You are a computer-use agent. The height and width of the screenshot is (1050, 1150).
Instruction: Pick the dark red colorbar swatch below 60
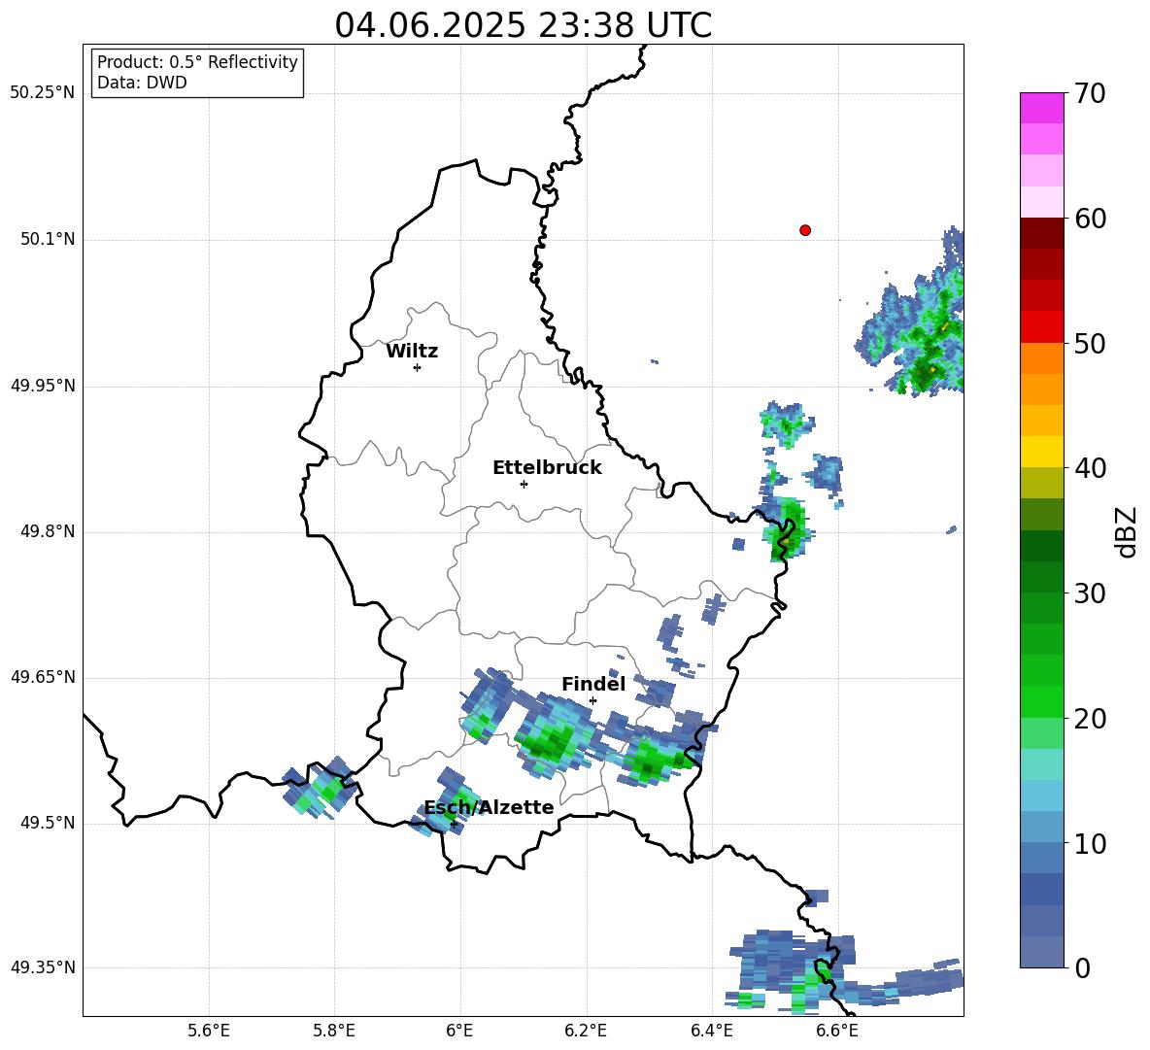1041,233
